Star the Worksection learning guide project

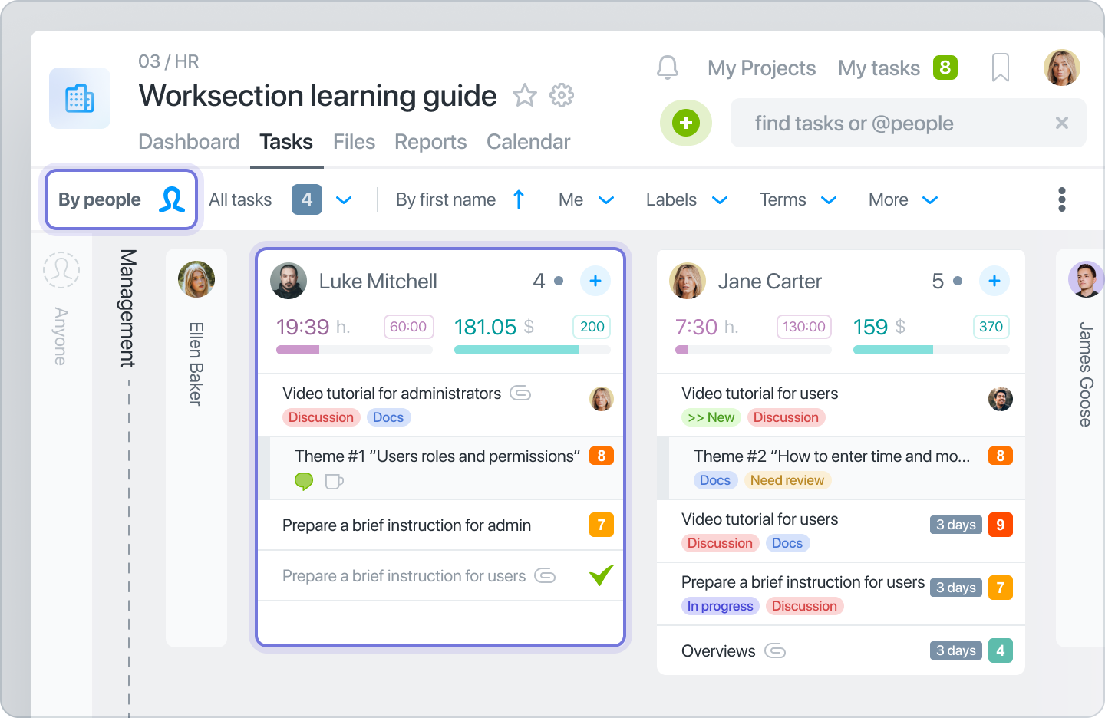tap(525, 96)
